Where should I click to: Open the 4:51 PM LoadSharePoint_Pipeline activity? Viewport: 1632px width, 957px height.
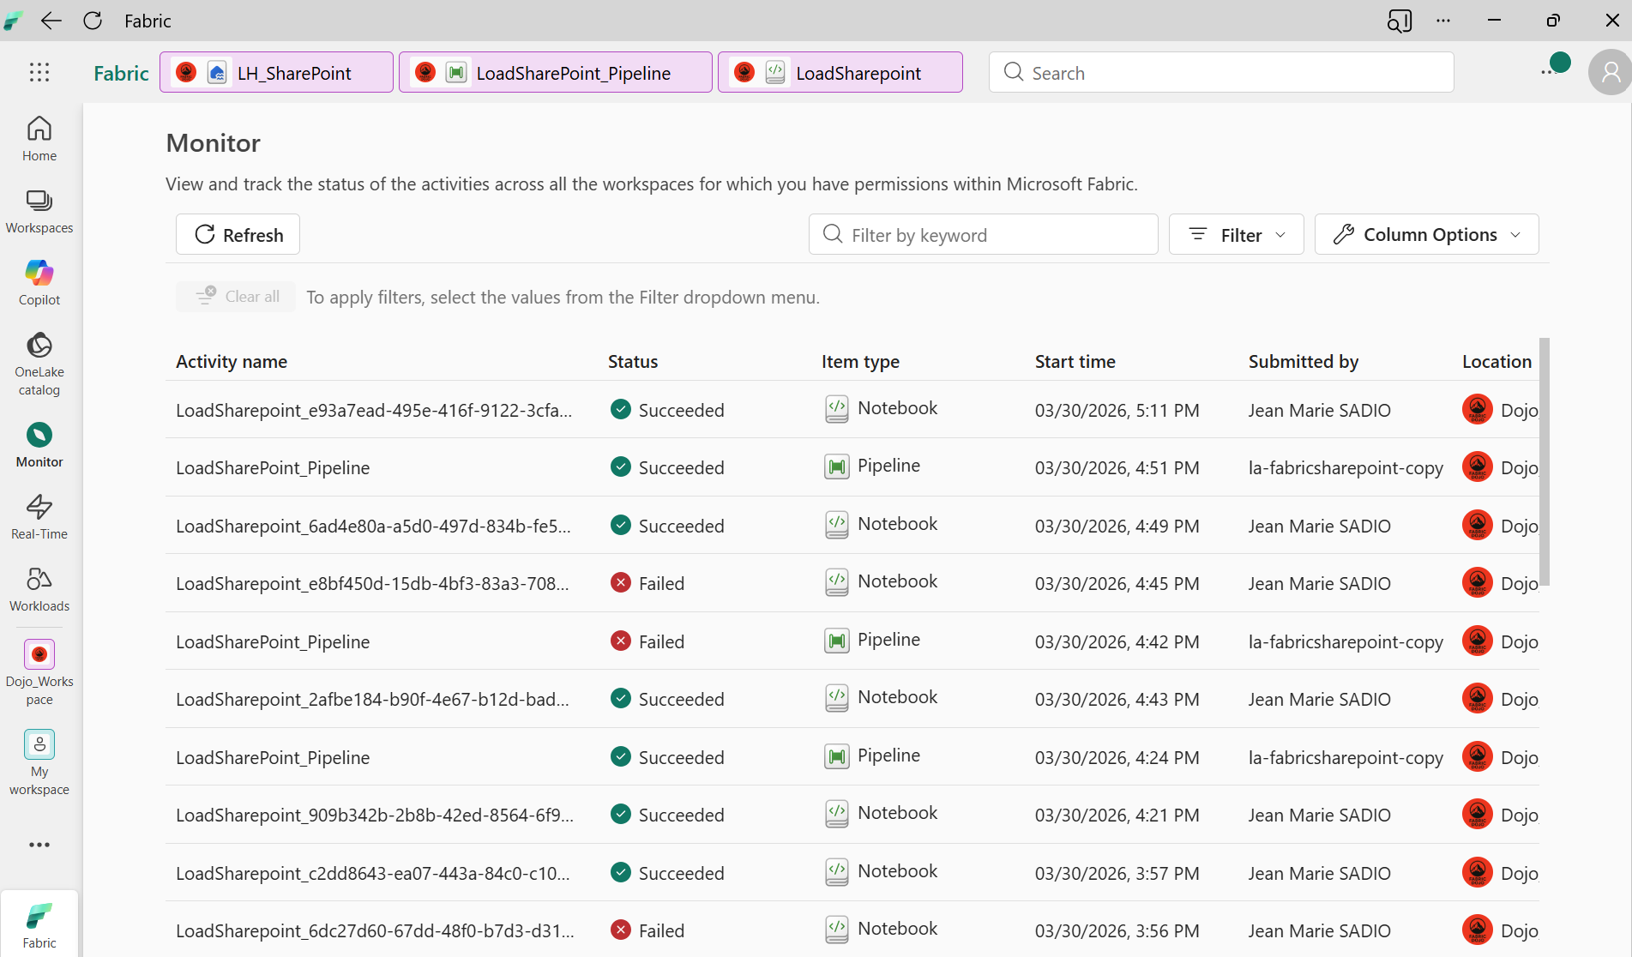(x=273, y=468)
